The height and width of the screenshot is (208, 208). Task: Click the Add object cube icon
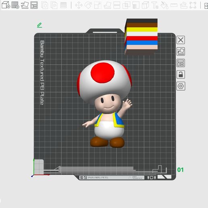[6, 5]
